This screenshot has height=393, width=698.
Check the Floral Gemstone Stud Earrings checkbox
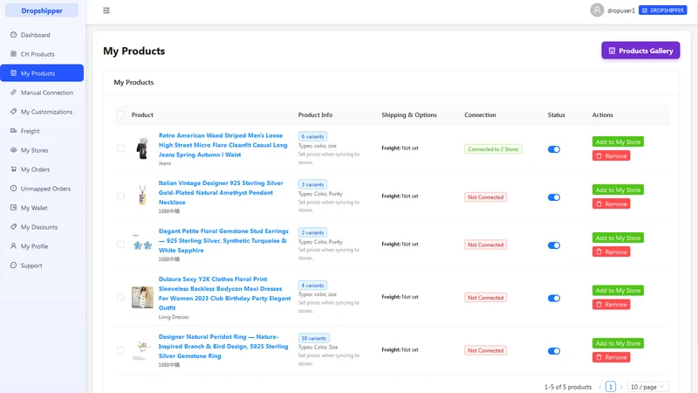pyautogui.click(x=120, y=245)
